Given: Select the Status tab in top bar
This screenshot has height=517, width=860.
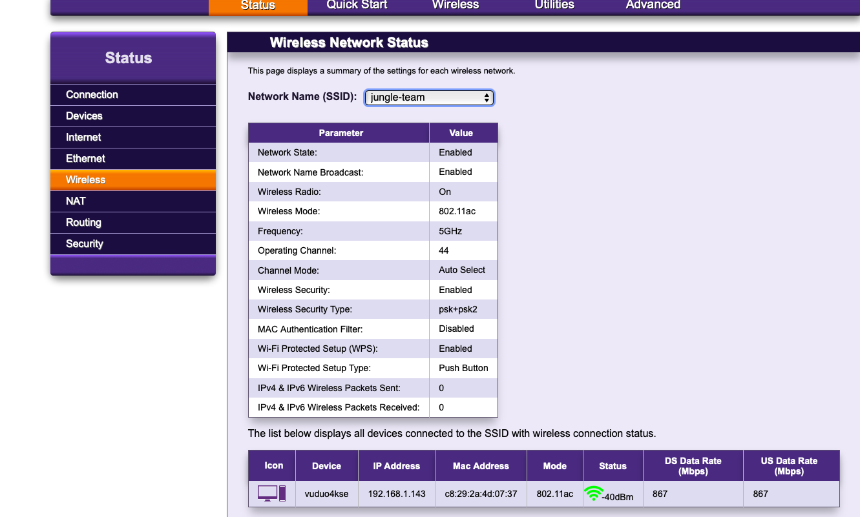Looking at the screenshot, I should [x=258, y=6].
